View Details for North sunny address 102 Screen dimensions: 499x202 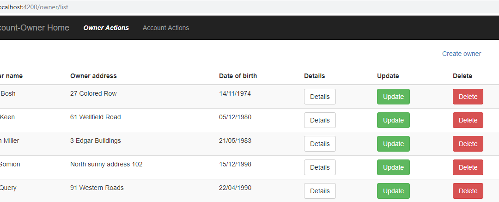click(x=320, y=167)
